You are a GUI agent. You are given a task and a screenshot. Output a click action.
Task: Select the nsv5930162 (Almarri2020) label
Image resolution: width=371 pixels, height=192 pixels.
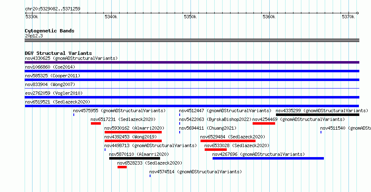click(134, 128)
